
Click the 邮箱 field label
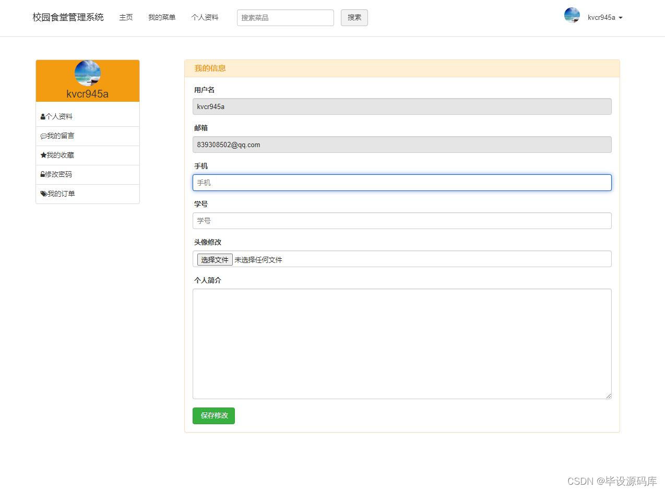[201, 128]
